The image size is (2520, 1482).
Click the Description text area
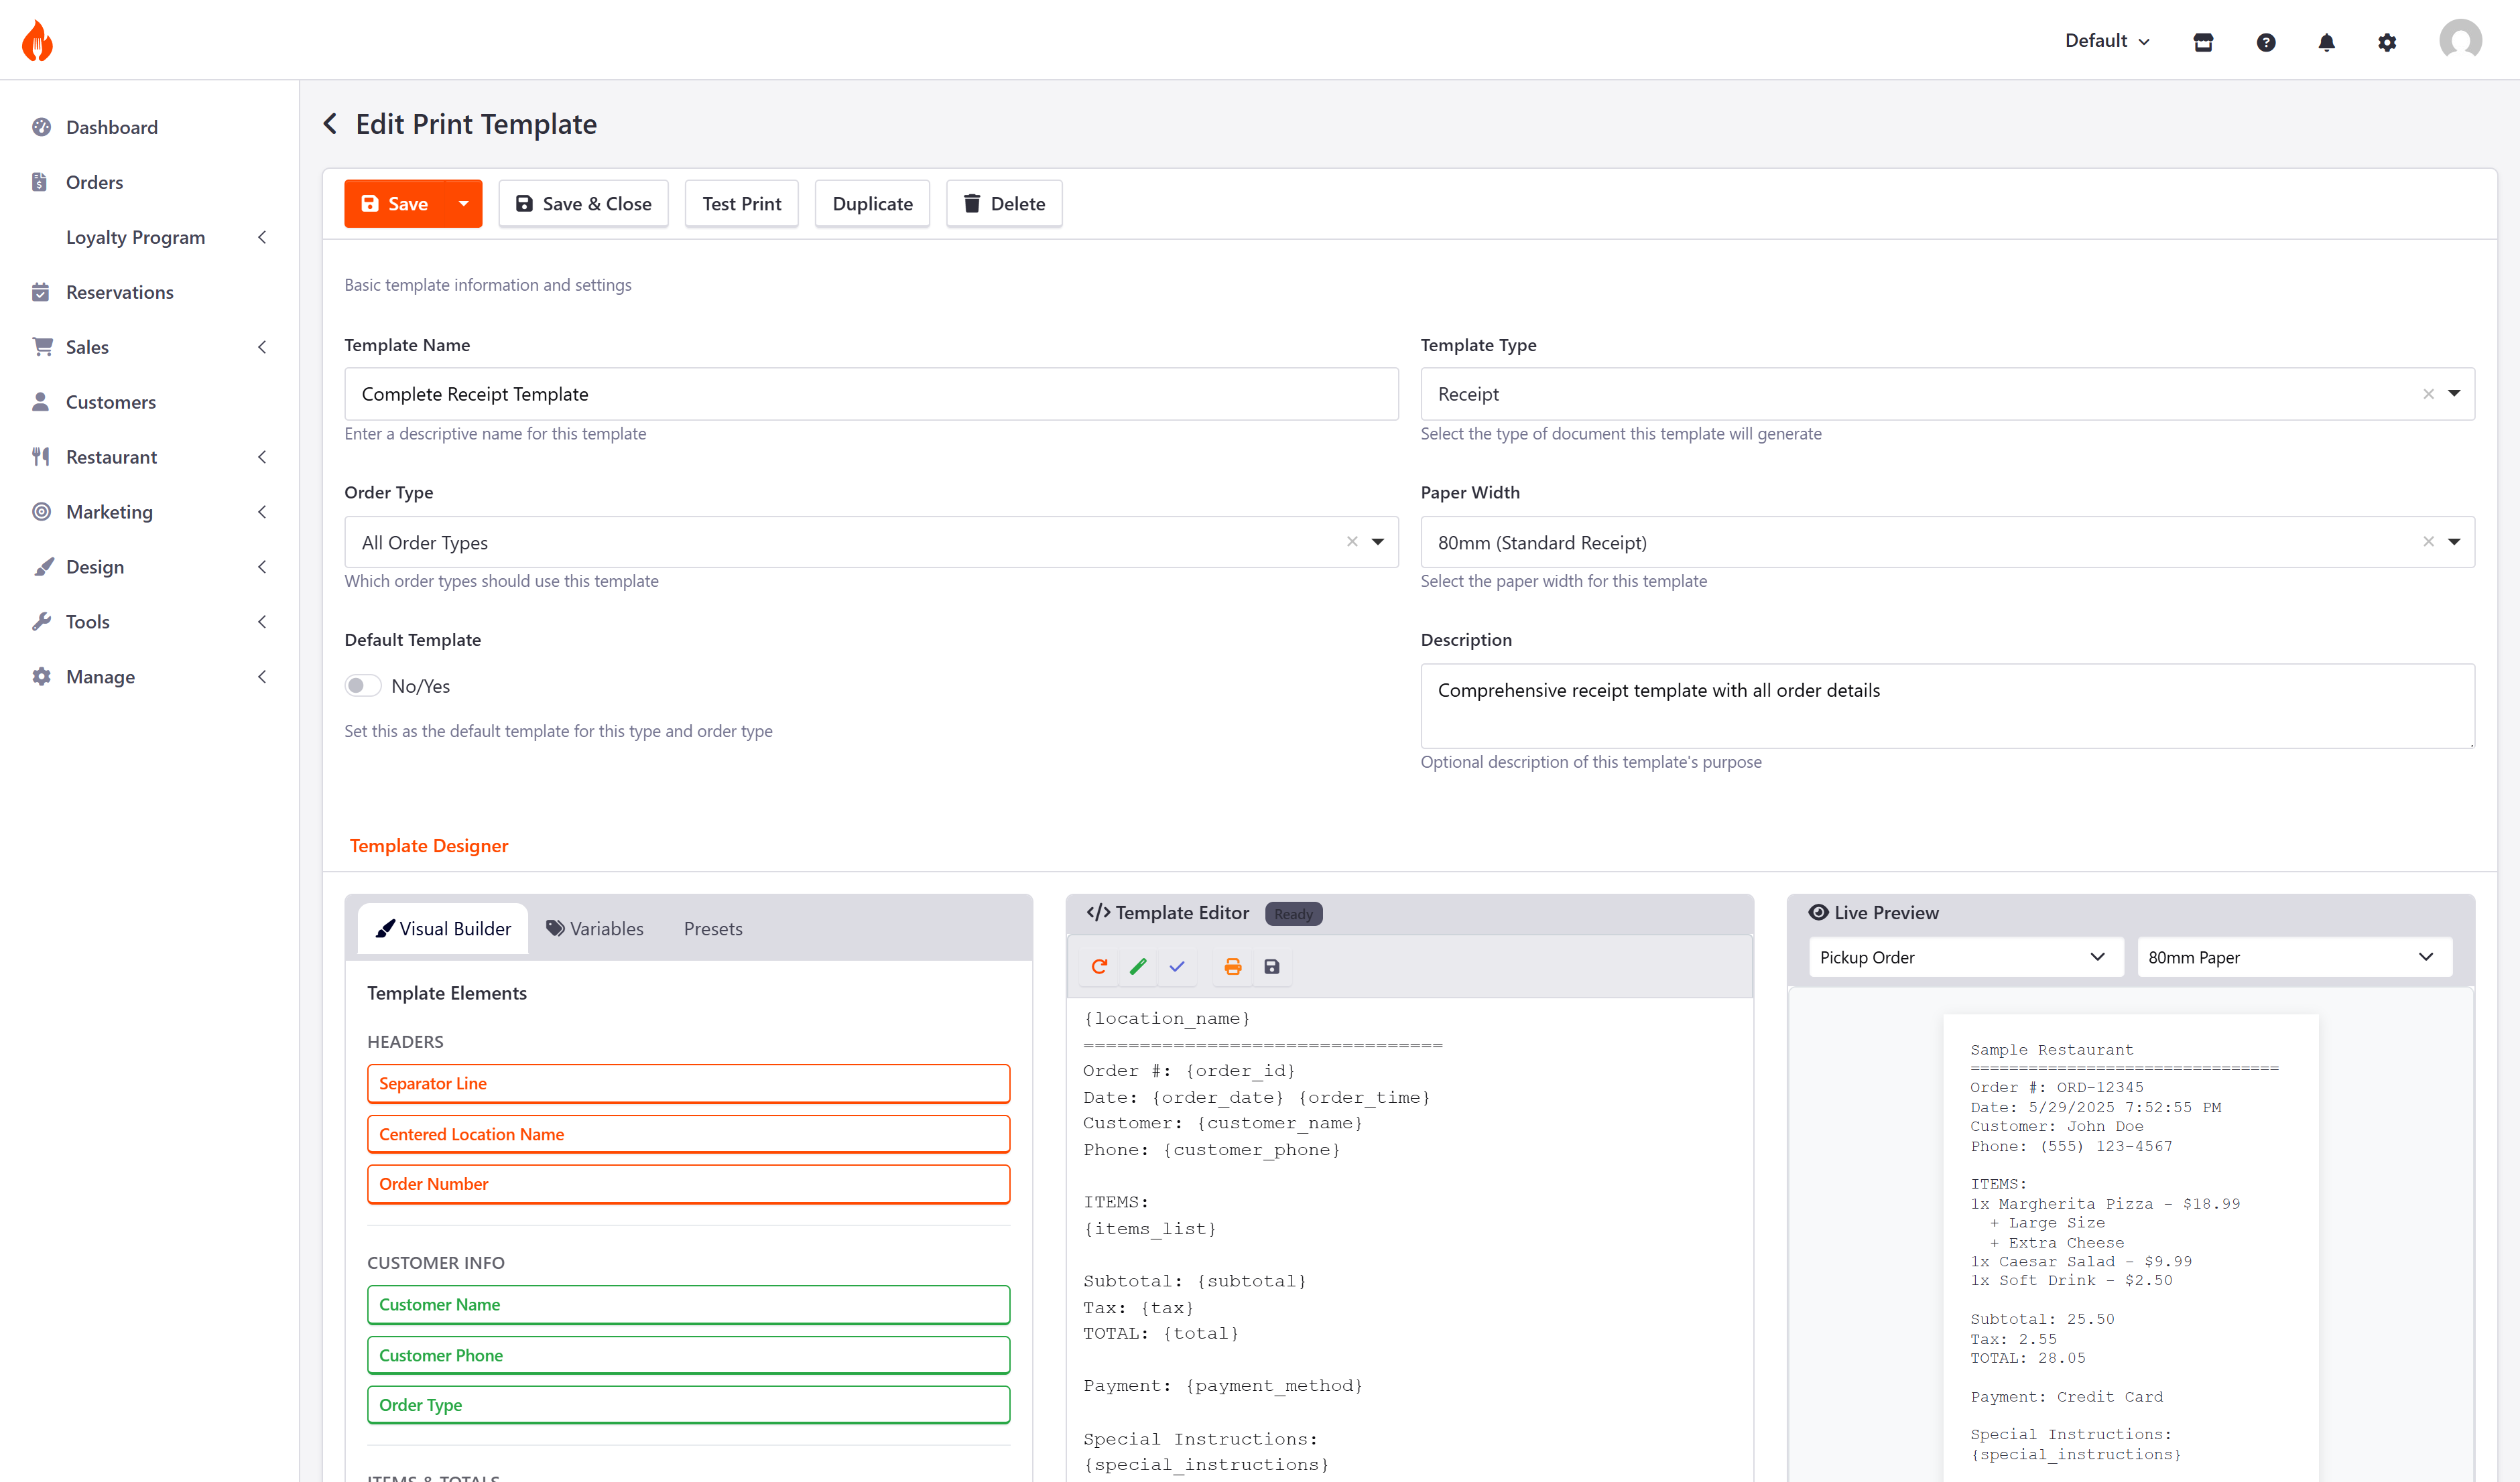(1947, 705)
